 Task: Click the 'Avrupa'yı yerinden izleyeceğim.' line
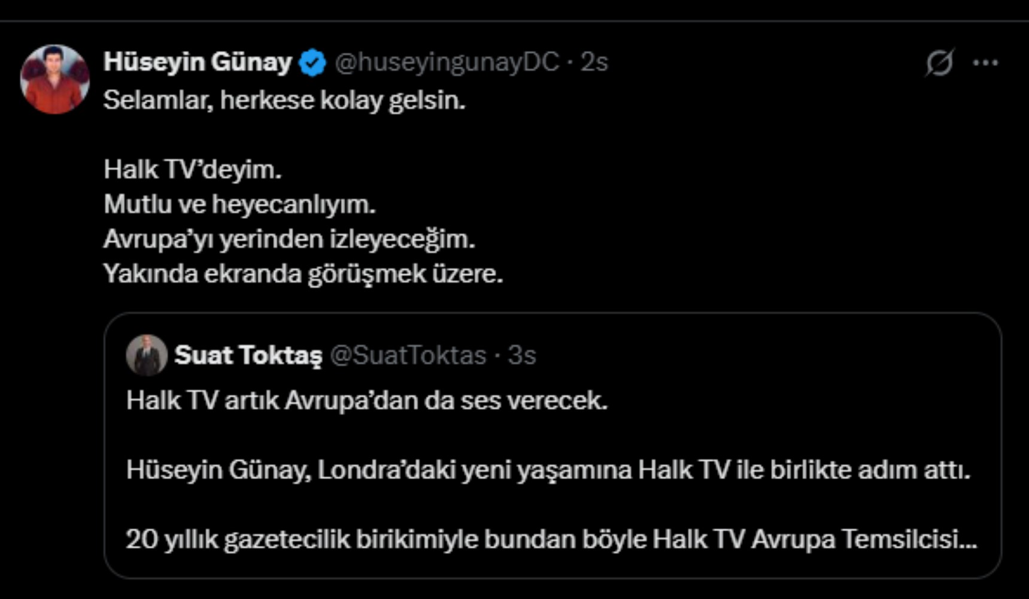289,239
